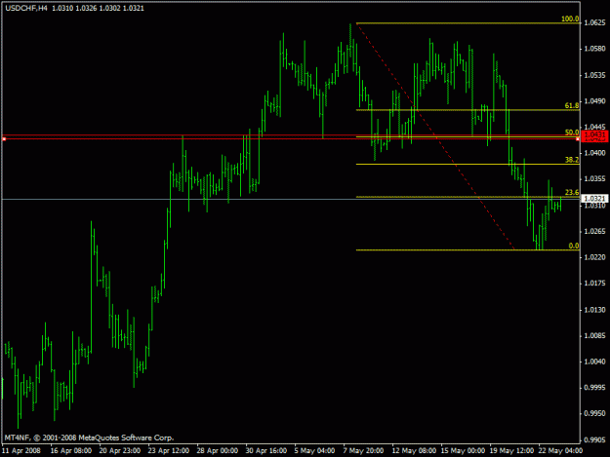The height and width of the screenshot is (457, 610).
Task: Click the 5 May 04:00 time label
Action: click(314, 451)
